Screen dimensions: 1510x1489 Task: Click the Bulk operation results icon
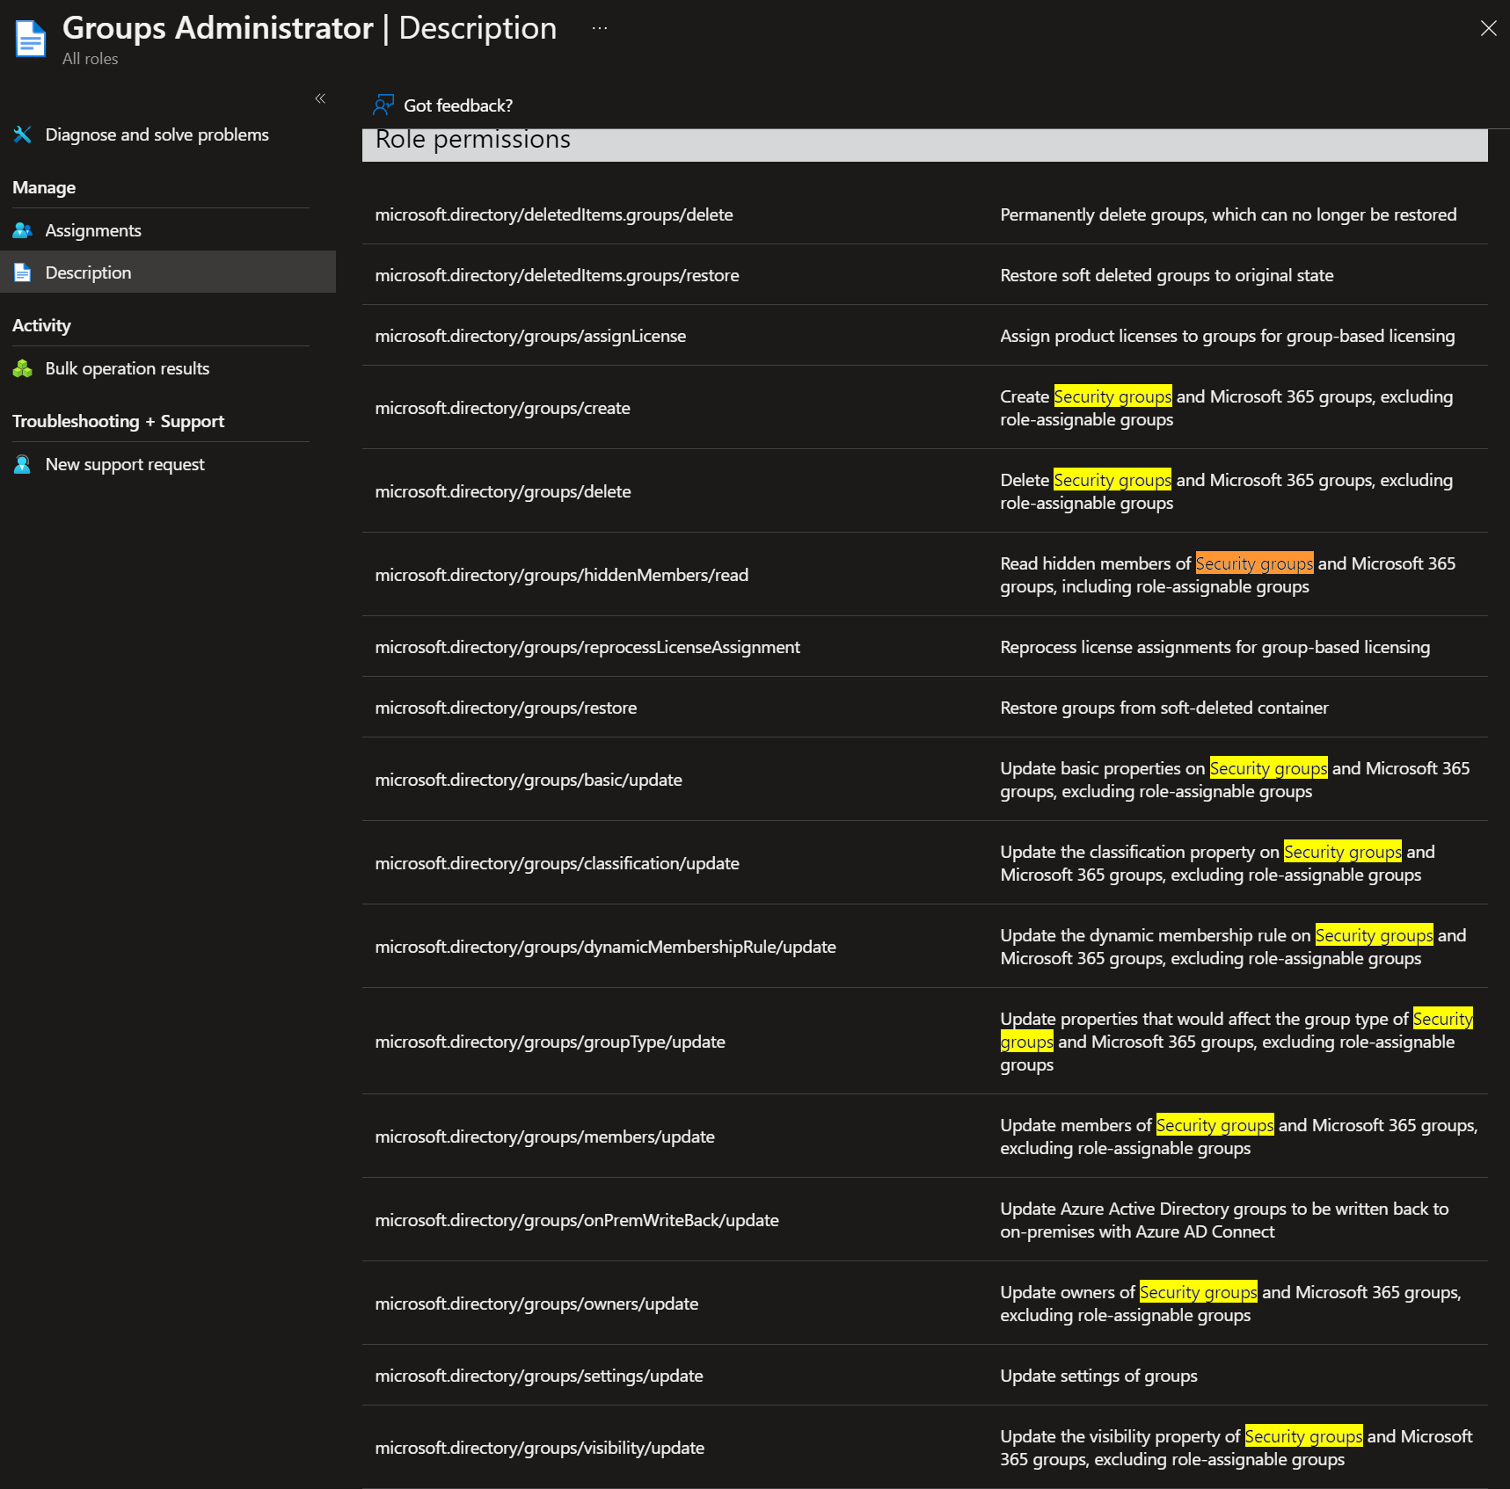pyautogui.click(x=23, y=367)
